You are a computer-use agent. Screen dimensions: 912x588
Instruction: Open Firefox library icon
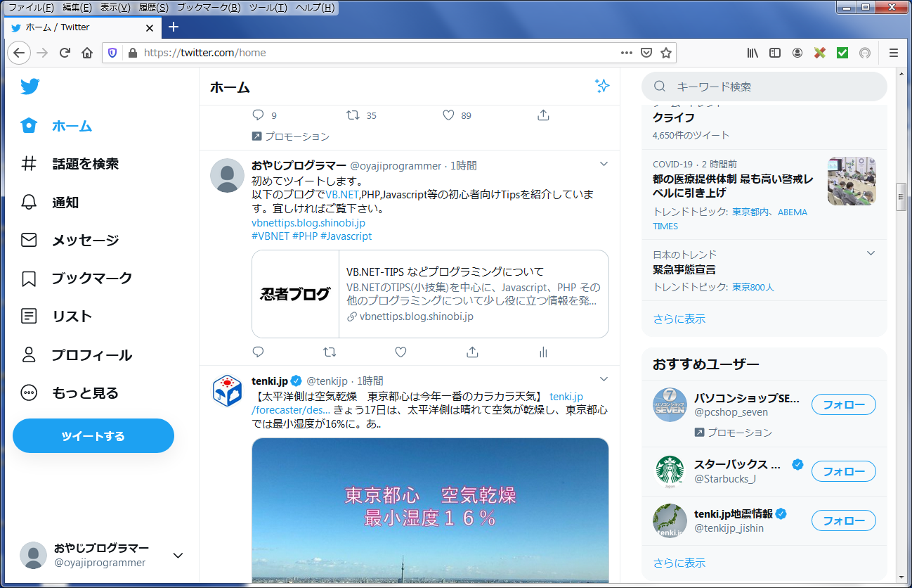pos(753,53)
